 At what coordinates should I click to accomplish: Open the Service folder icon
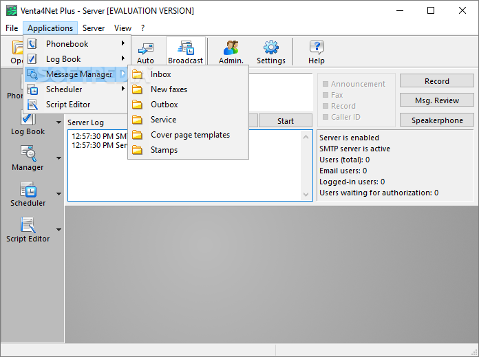coord(137,120)
